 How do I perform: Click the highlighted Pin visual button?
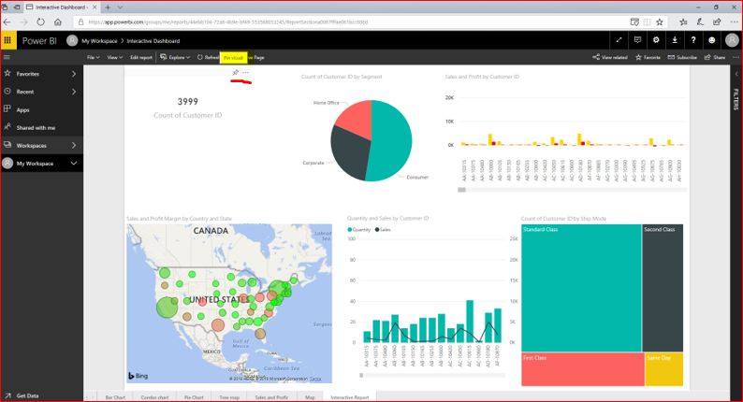pos(234,57)
